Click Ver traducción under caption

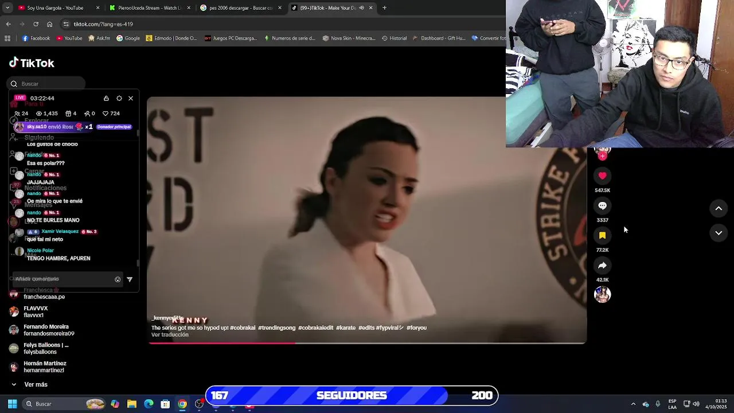(170, 335)
